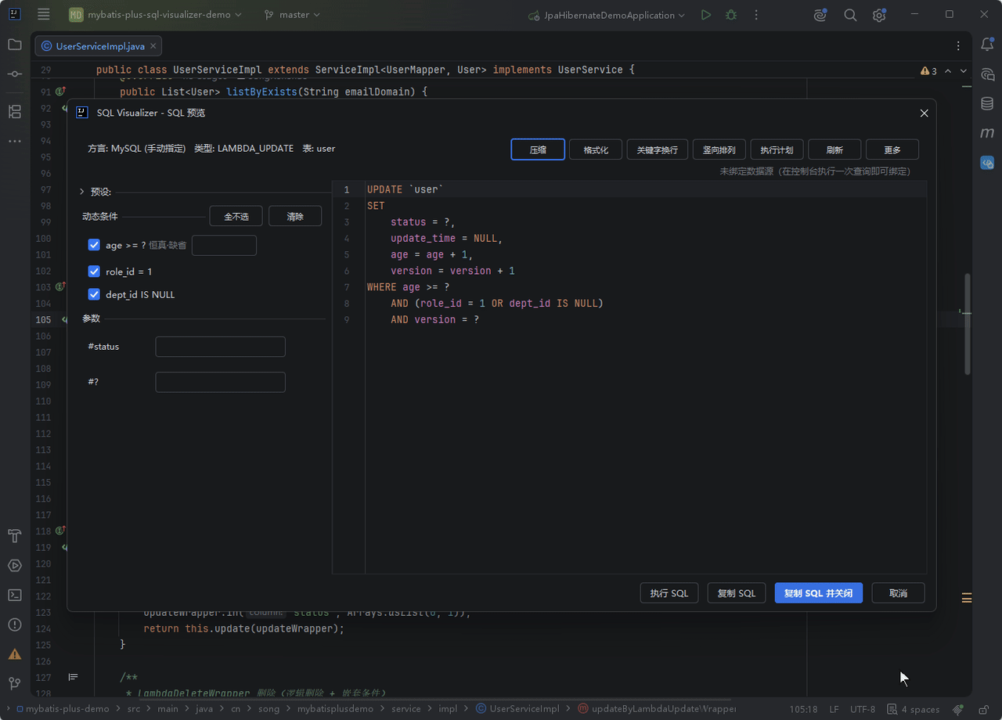
Task: Click the #status parameter input field
Action: click(x=221, y=347)
